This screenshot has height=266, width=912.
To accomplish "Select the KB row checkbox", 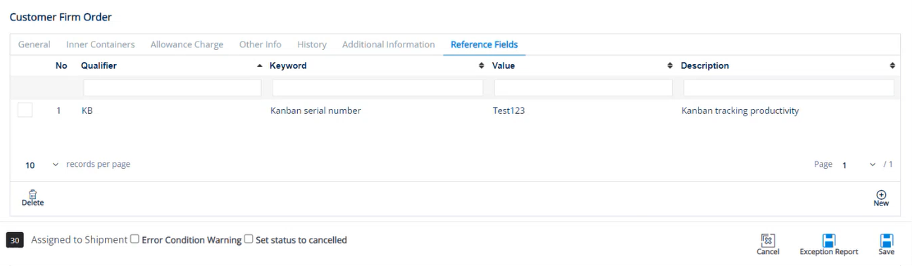I will click(x=25, y=110).
